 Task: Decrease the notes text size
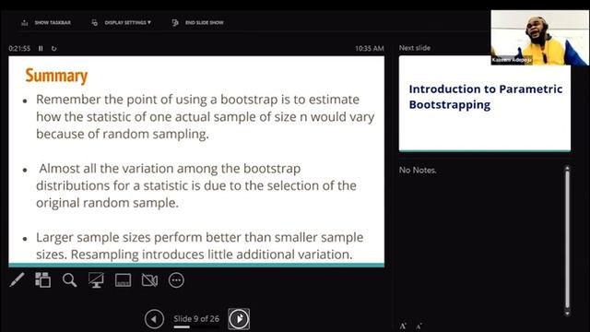[419, 326]
